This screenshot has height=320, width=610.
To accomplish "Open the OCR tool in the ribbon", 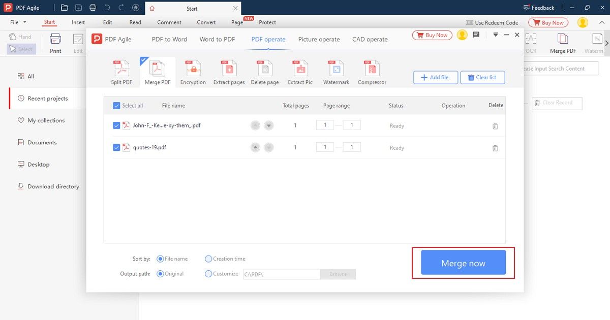I will click(531, 43).
